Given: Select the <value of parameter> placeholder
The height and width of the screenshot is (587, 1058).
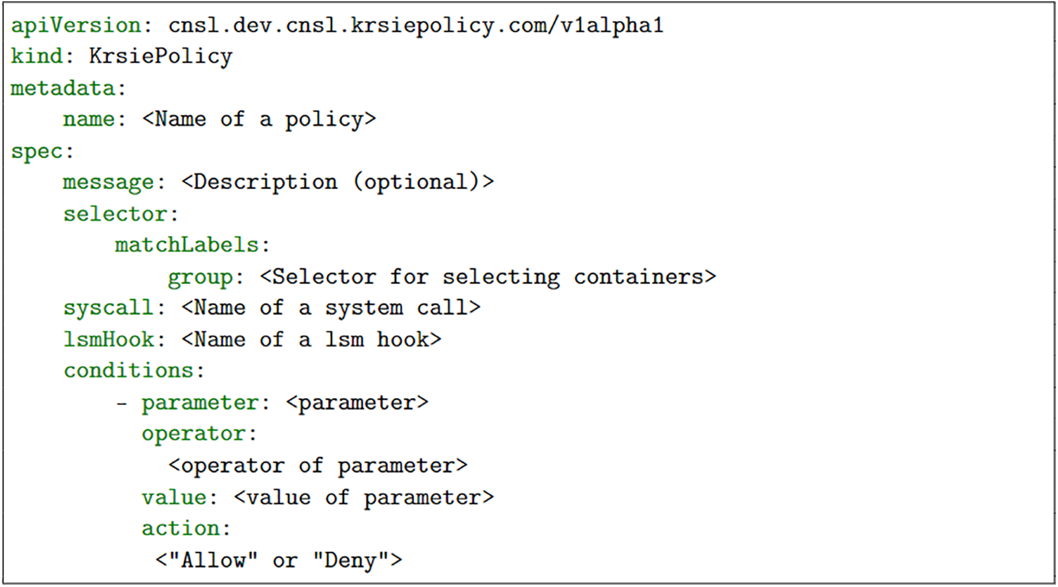Looking at the screenshot, I should point(363,497).
